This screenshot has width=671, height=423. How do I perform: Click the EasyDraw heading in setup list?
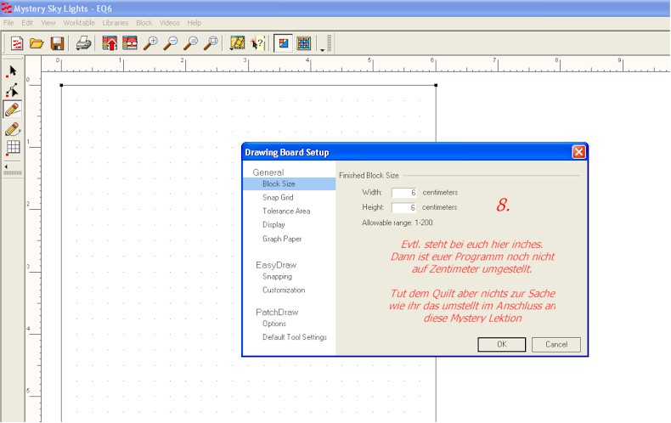(276, 265)
